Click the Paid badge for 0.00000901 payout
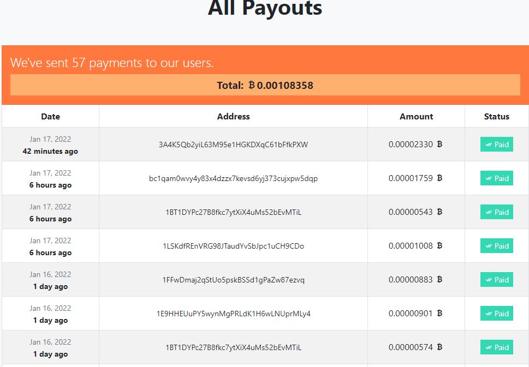Image resolution: width=529 pixels, height=367 pixels. coord(497,314)
